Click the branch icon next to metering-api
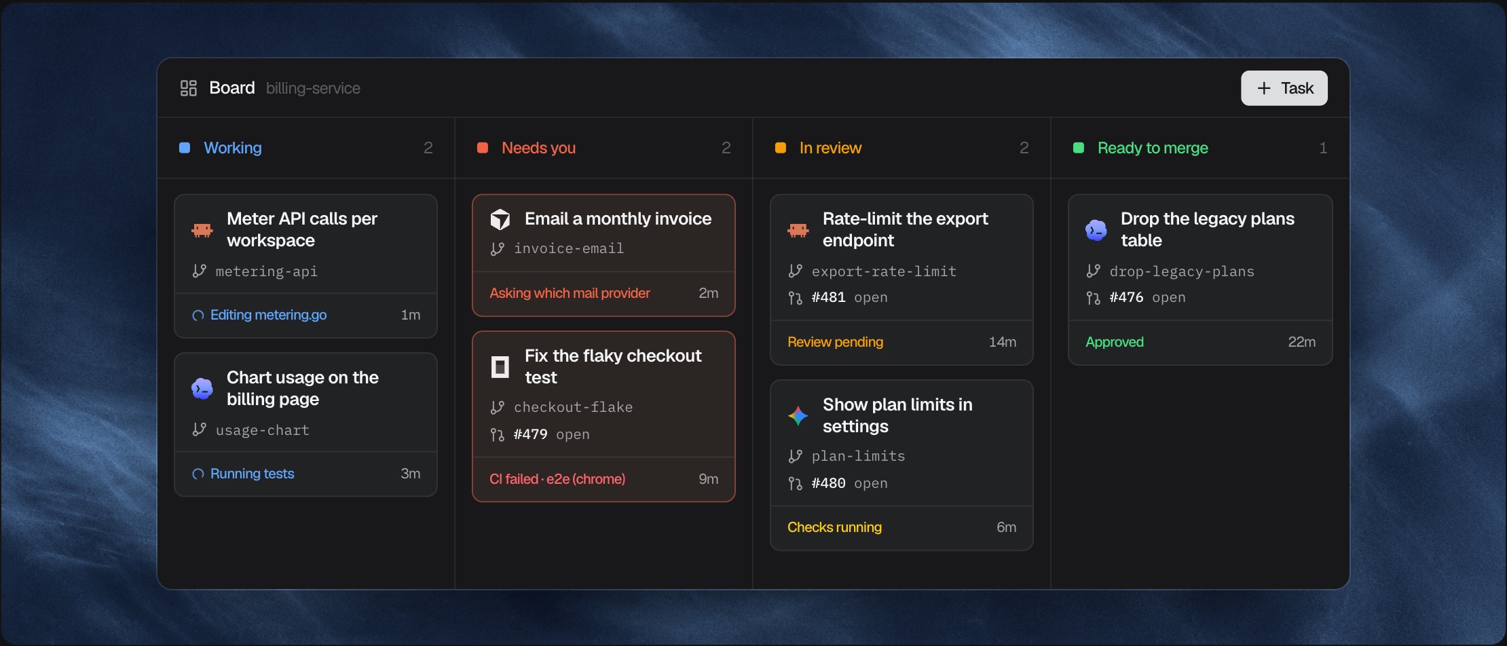 [x=199, y=271]
